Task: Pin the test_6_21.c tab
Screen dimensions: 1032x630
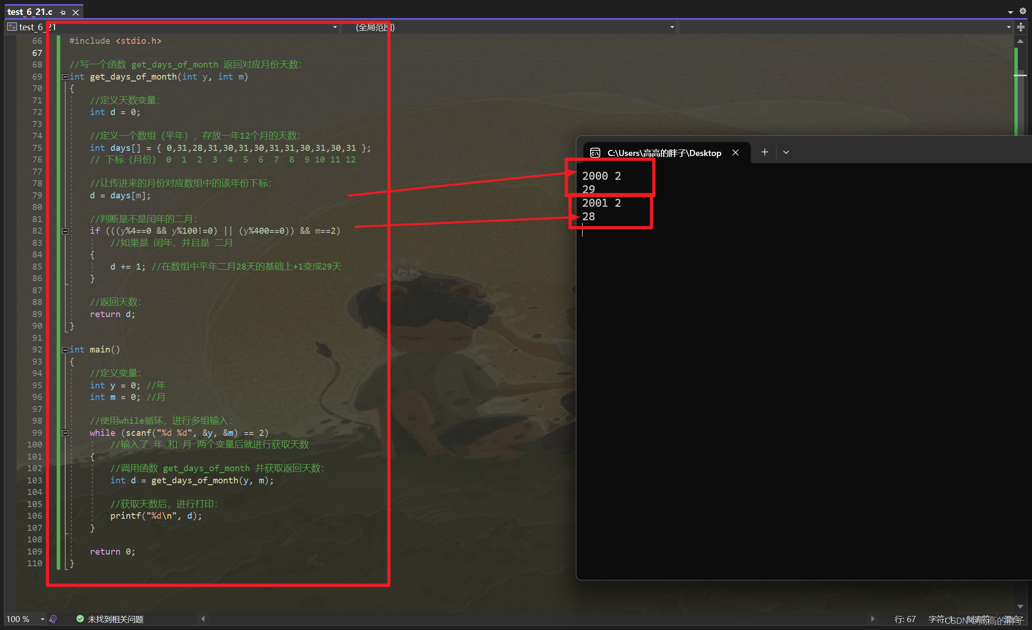Action: coord(63,13)
